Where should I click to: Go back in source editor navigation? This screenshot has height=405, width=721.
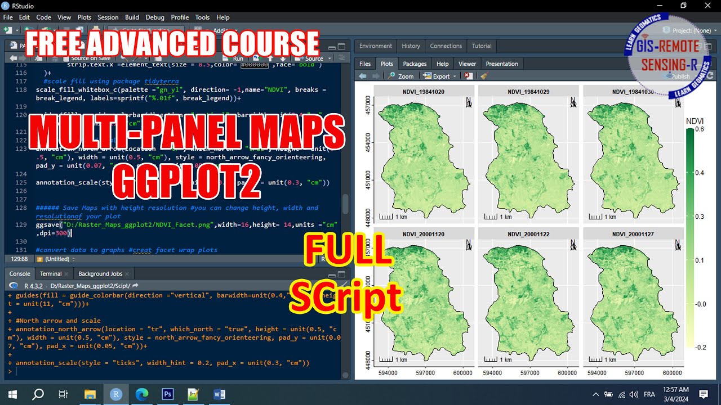(14, 58)
